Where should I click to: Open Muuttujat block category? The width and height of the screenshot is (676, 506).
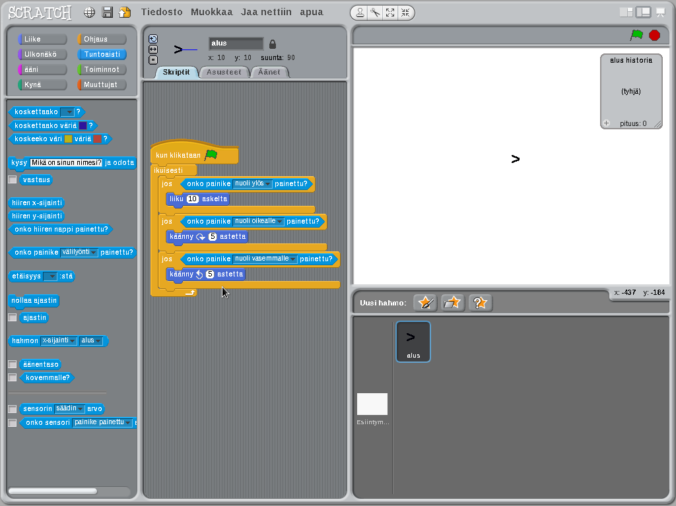(102, 84)
